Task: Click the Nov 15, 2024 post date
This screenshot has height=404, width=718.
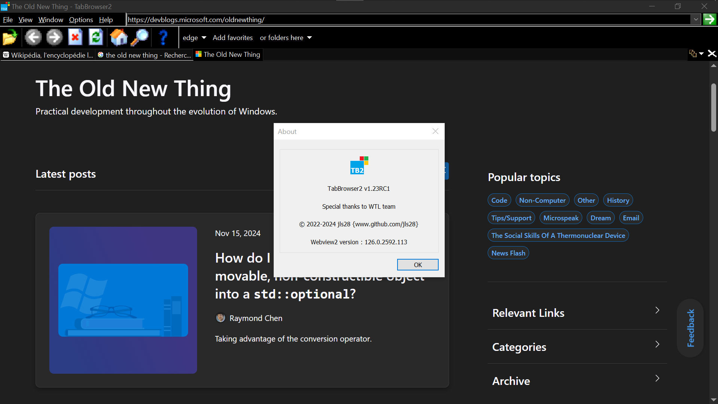Action: pyautogui.click(x=238, y=233)
